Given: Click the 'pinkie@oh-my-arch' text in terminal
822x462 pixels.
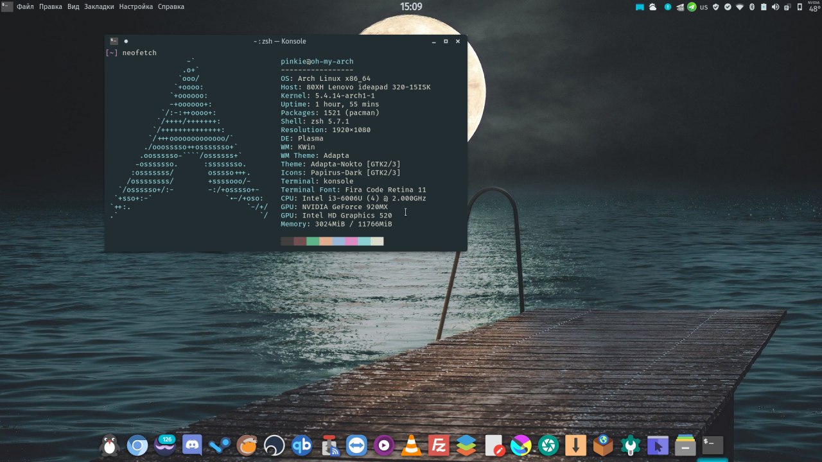Looking at the screenshot, I should [317, 62].
